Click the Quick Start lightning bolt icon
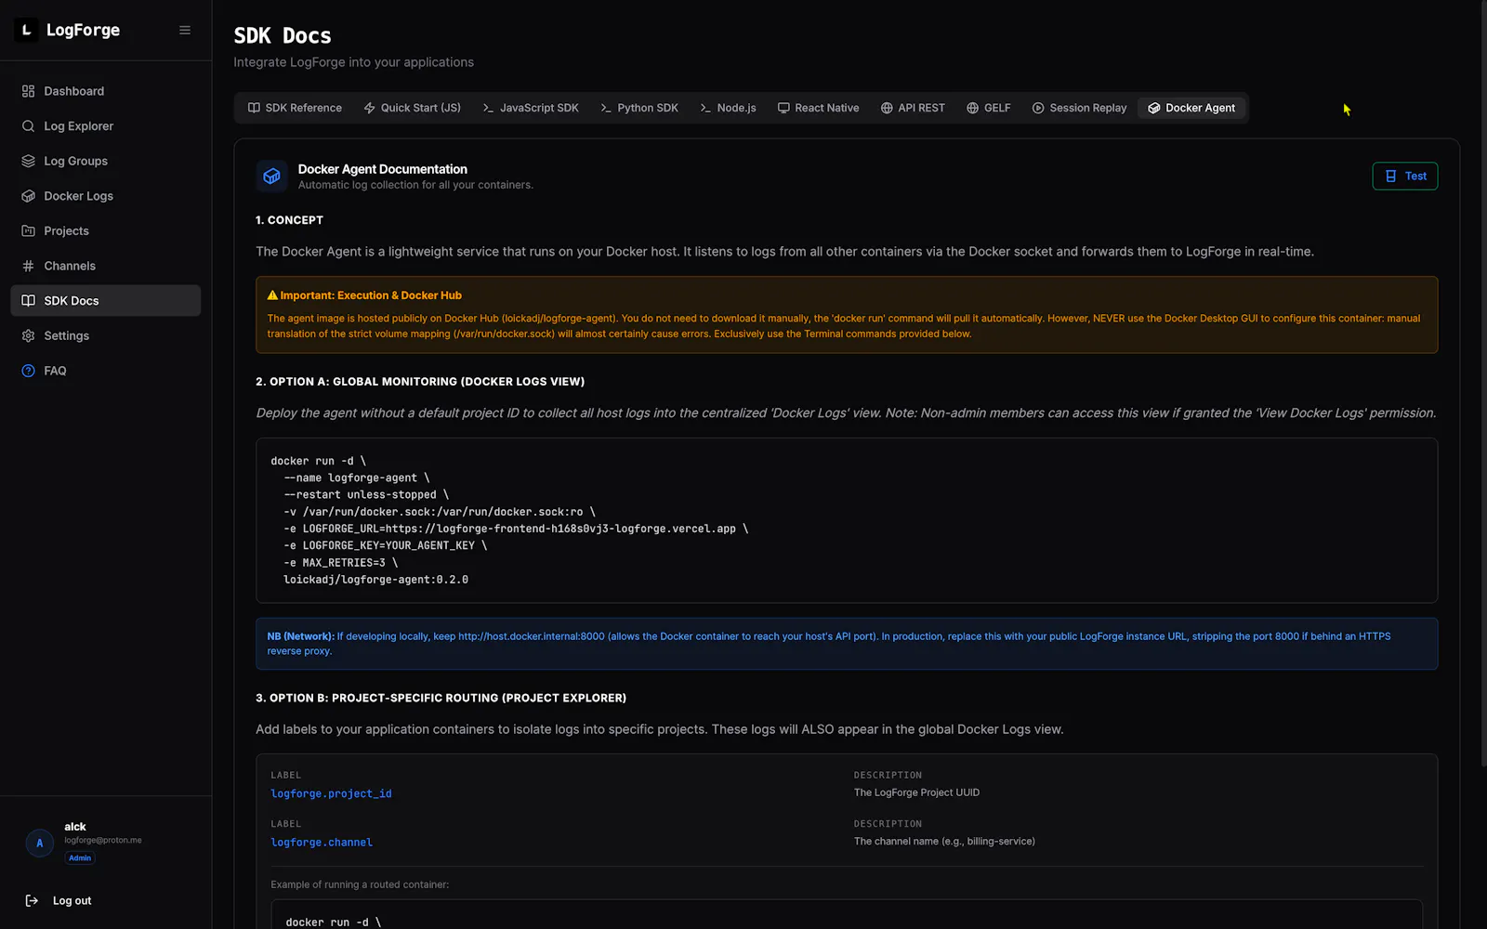This screenshot has width=1487, height=929. 369,108
